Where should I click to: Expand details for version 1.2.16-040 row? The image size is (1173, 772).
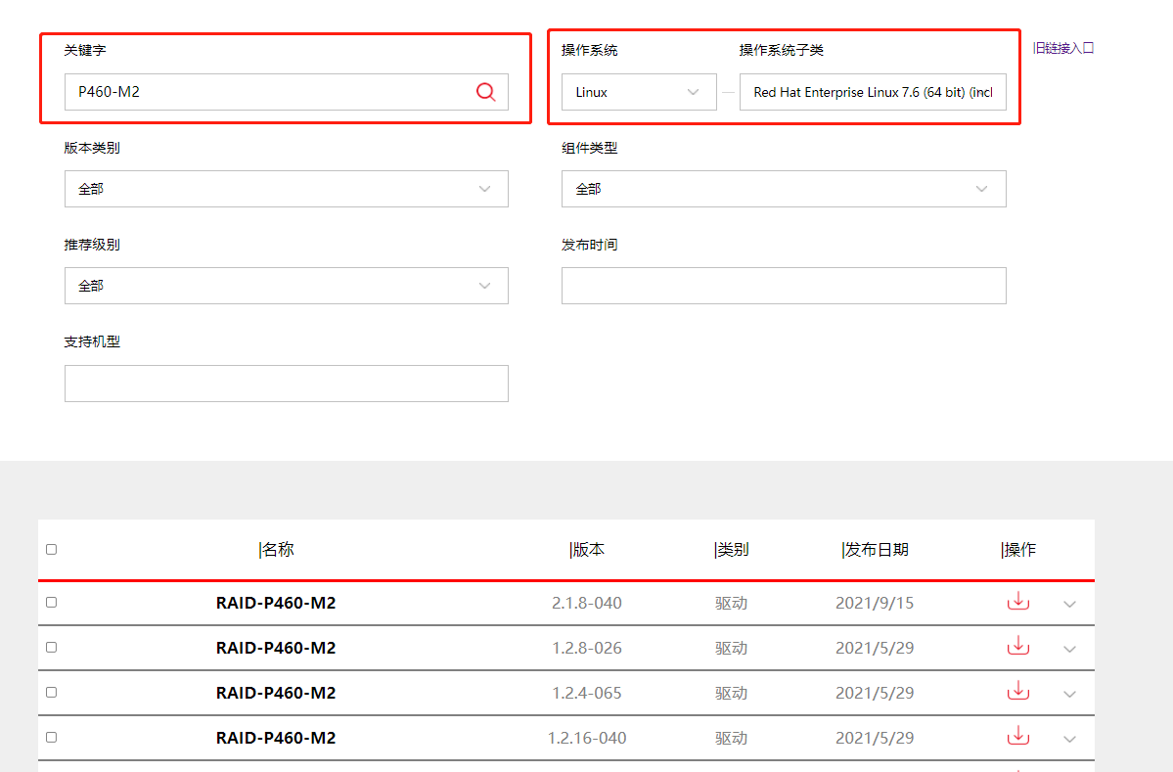1069,739
